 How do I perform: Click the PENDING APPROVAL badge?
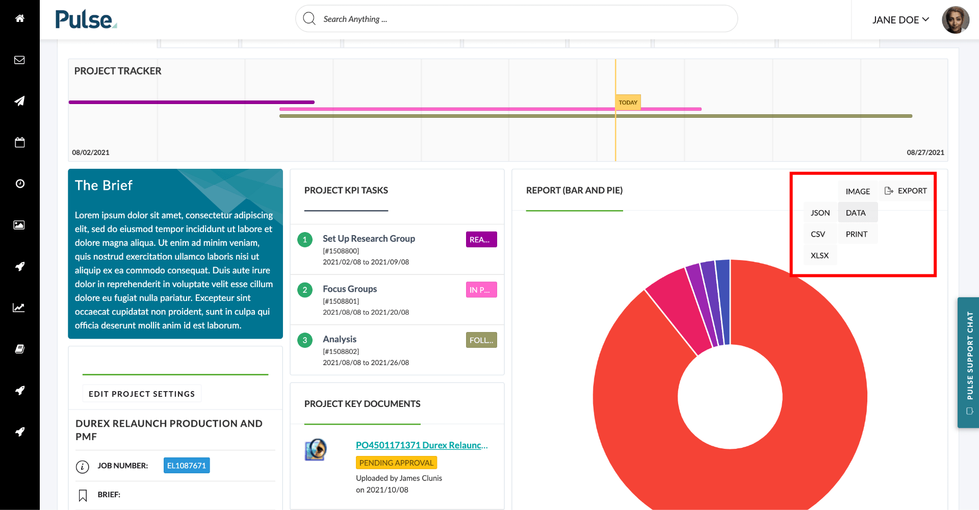coord(396,463)
